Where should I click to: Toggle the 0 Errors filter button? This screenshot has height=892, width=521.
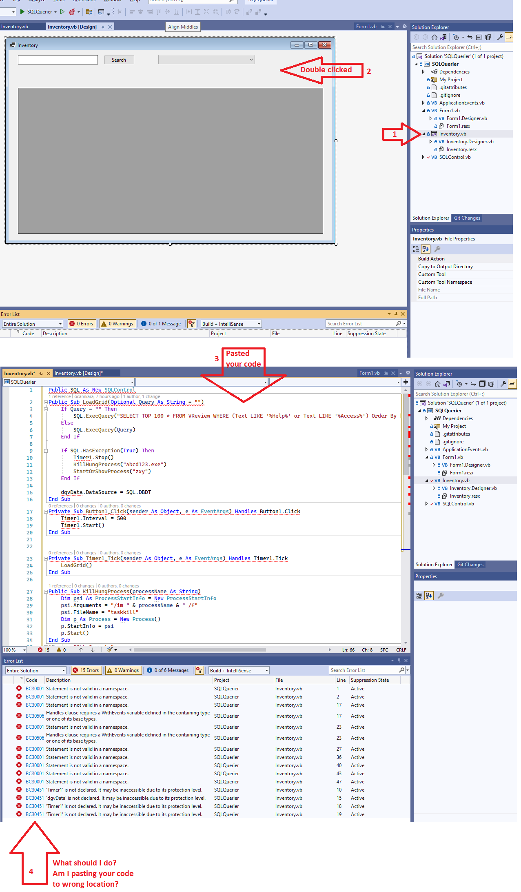[x=82, y=324]
